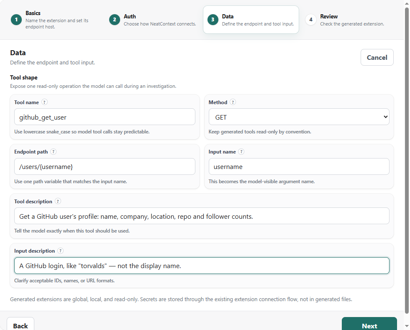
Task: Go to the Auth step tab
Action: pyautogui.click(x=153, y=20)
